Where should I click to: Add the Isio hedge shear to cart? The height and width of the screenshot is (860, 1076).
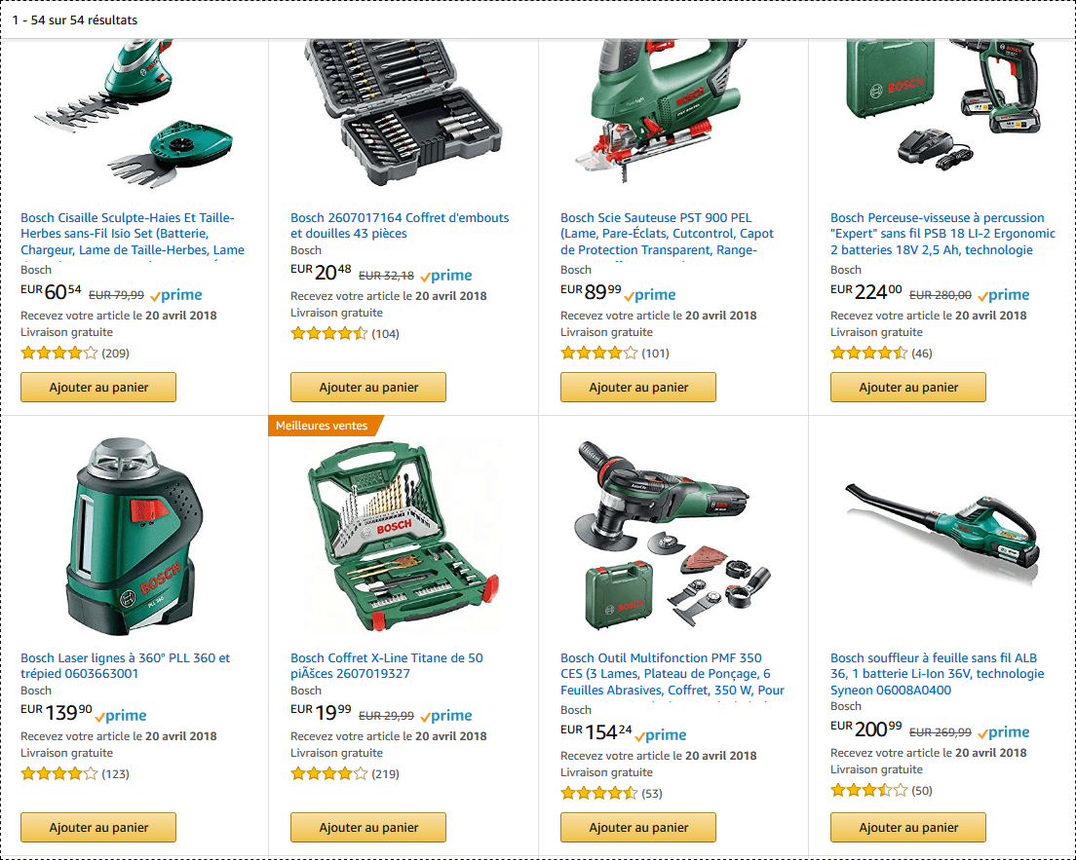tap(98, 388)
